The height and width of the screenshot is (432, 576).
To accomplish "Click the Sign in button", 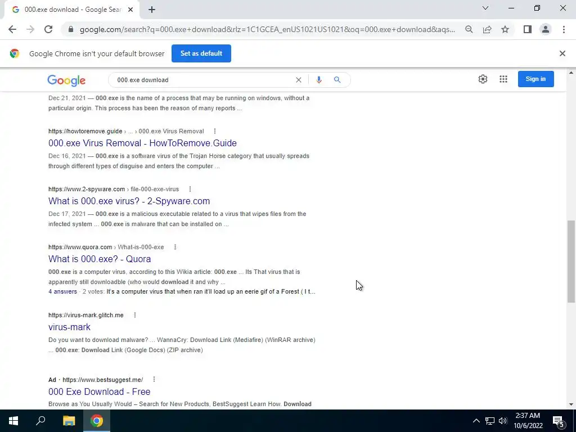I will pyautogui.click(x=535, y=79).
